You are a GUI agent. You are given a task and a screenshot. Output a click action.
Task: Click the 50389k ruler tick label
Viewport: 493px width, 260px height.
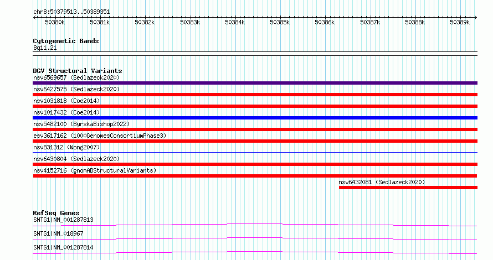pos(460,22)
